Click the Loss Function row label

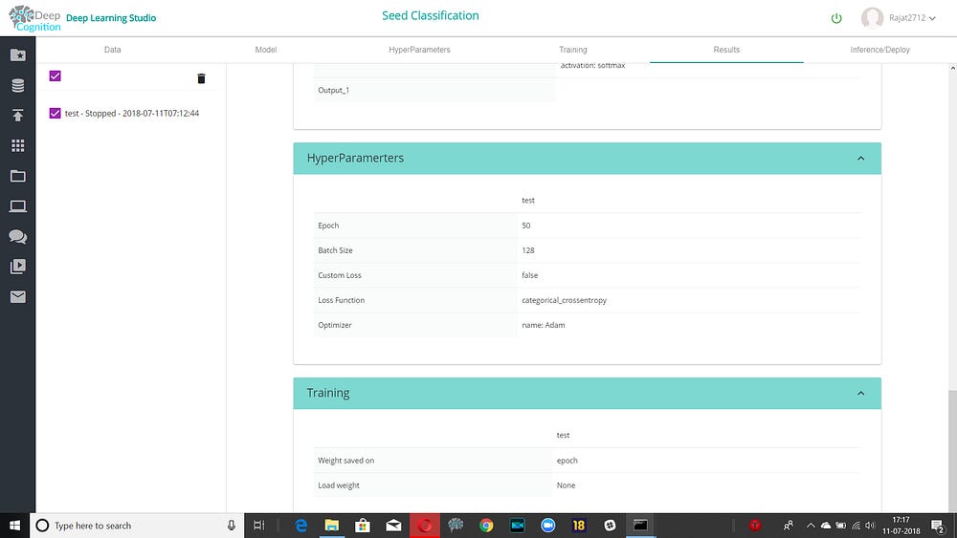point(342,300)
